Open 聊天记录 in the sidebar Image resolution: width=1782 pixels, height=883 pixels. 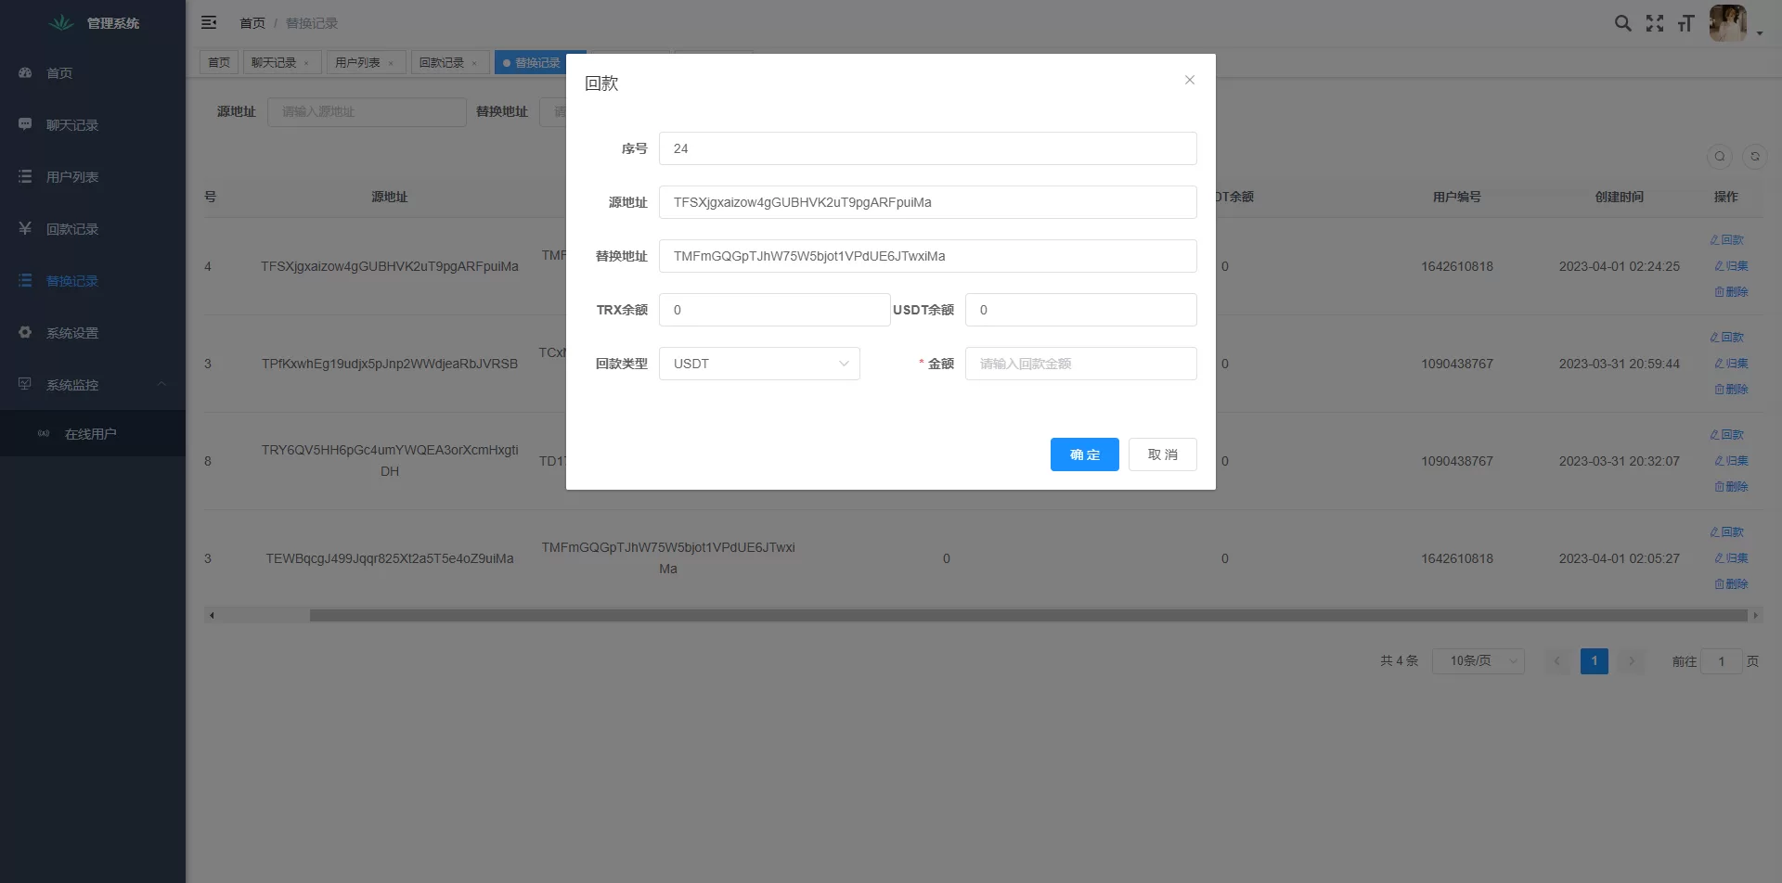pos(93,125)
